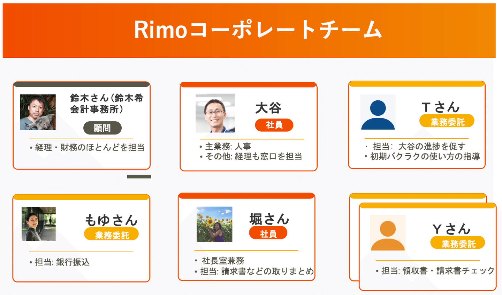Click the orange person avatar icon for Yさん

tap(388, 233)
